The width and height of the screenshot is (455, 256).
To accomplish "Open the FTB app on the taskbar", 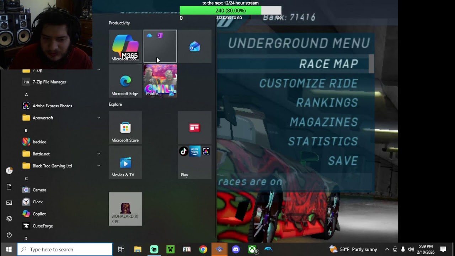I will coord(187,249).
